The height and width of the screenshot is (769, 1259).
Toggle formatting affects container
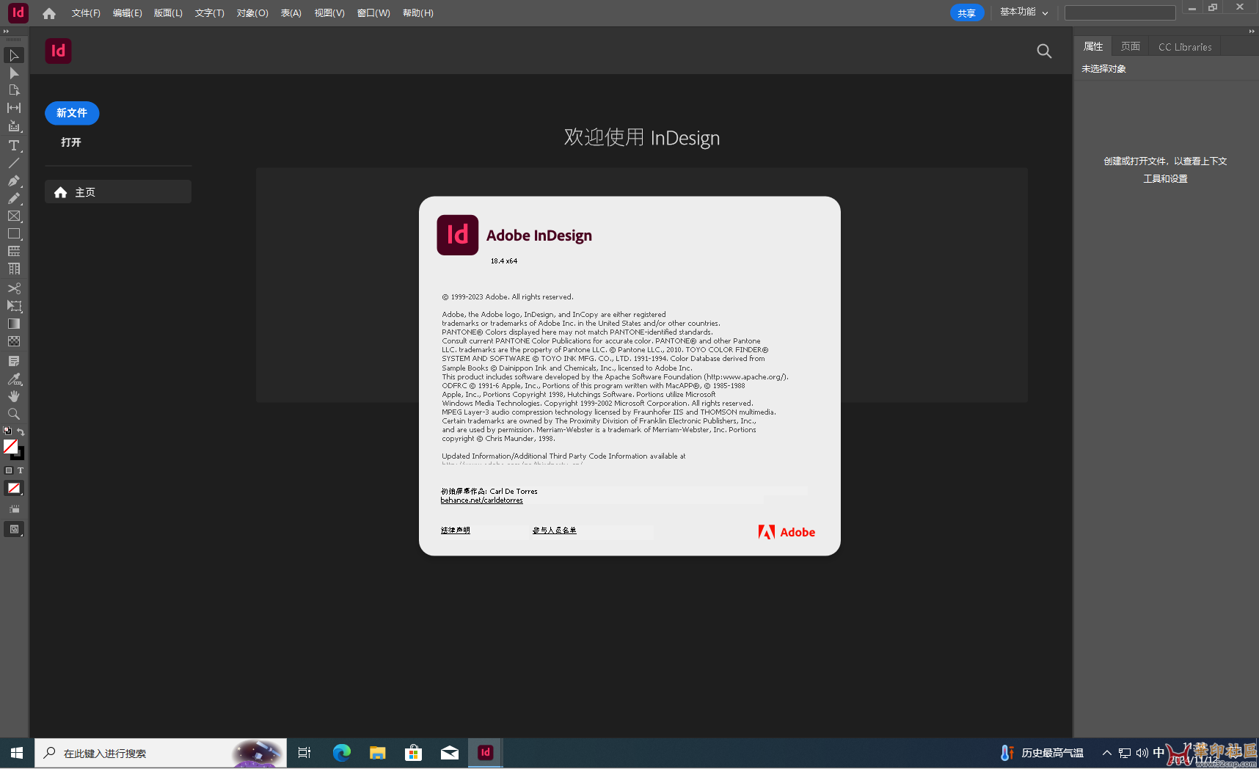pos(9,470)
